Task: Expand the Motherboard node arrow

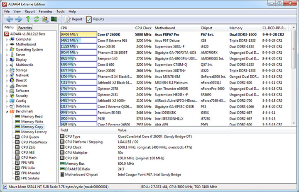Action: 7,45
